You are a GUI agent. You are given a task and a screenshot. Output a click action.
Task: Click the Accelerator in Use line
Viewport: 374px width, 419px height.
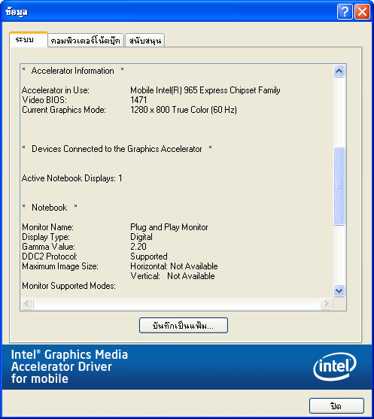click(151, 90)
